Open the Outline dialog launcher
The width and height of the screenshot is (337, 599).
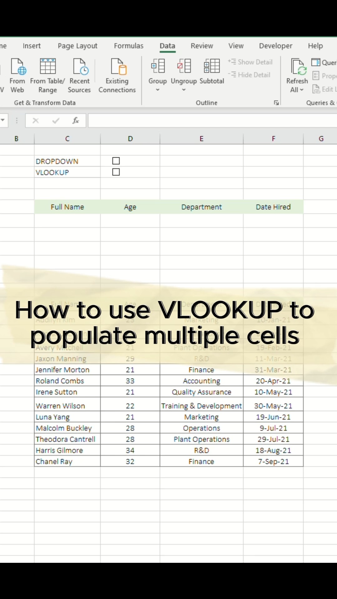tap(276, 103)
